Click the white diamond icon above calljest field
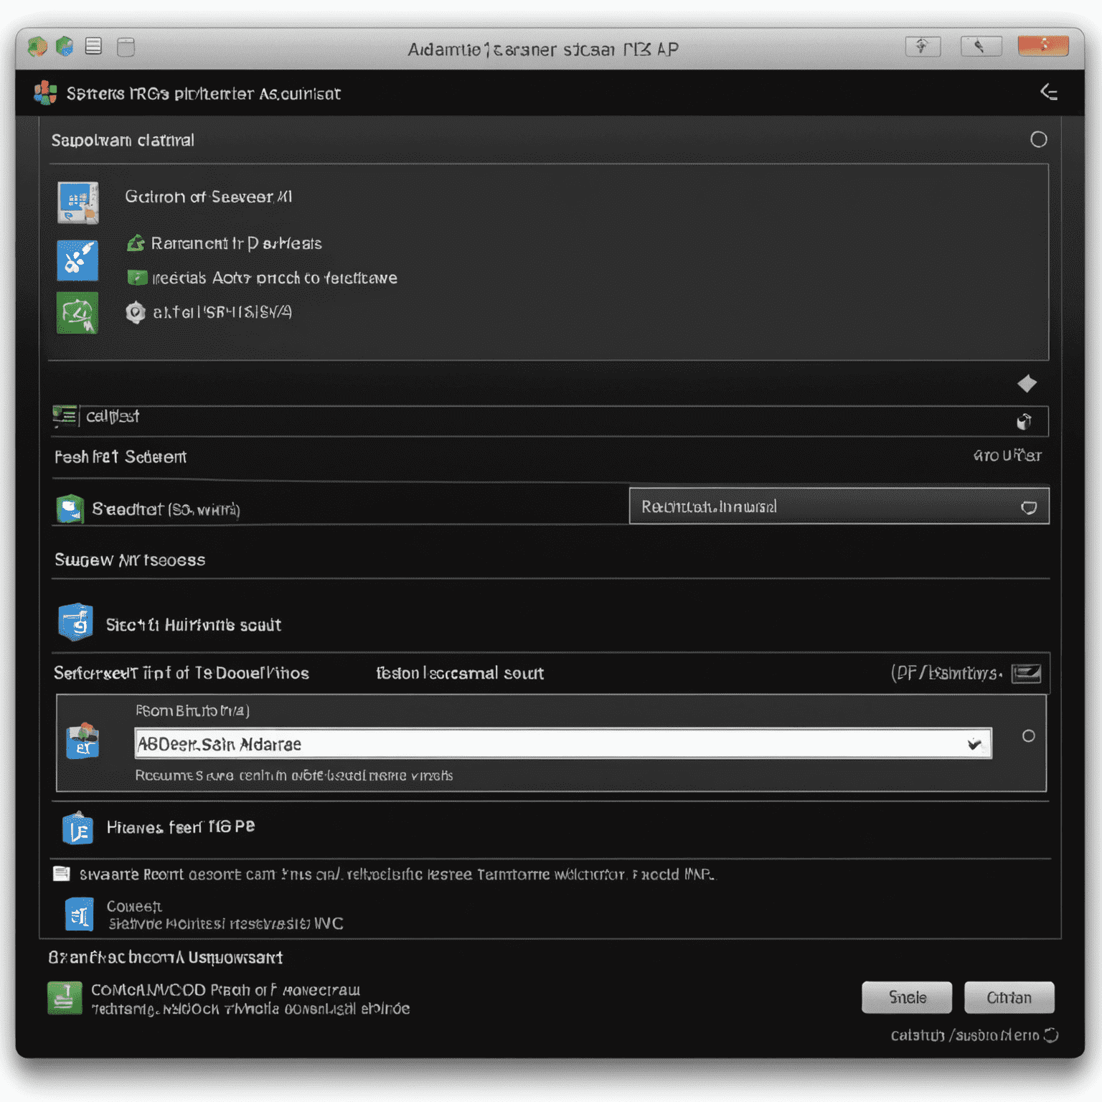Image resolution: width=1102 pixels, height=1102 pixels. (x=1027, y=384)
